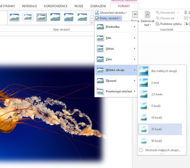190x168 pixels.
Task: Open the Předvolba effects submenu
Action: pos(116,27)
